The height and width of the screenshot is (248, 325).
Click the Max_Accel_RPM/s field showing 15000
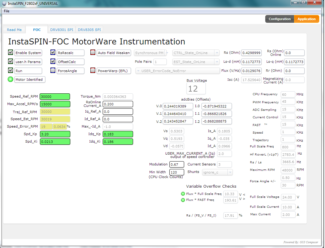[x=55, y=104]
